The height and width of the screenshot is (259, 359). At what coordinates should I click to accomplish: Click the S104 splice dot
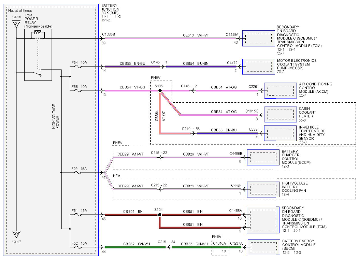[x=160, y=215]
